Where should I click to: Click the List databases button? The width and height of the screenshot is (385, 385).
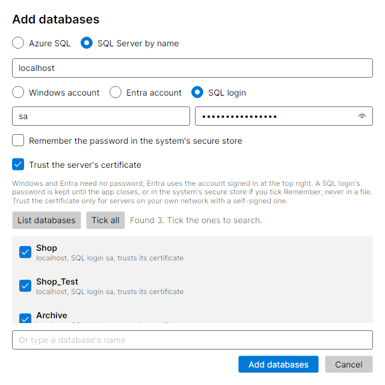(46, 220)
